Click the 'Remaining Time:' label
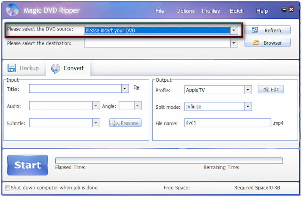This screenshot has width=302, height=197. pos(221,167)
